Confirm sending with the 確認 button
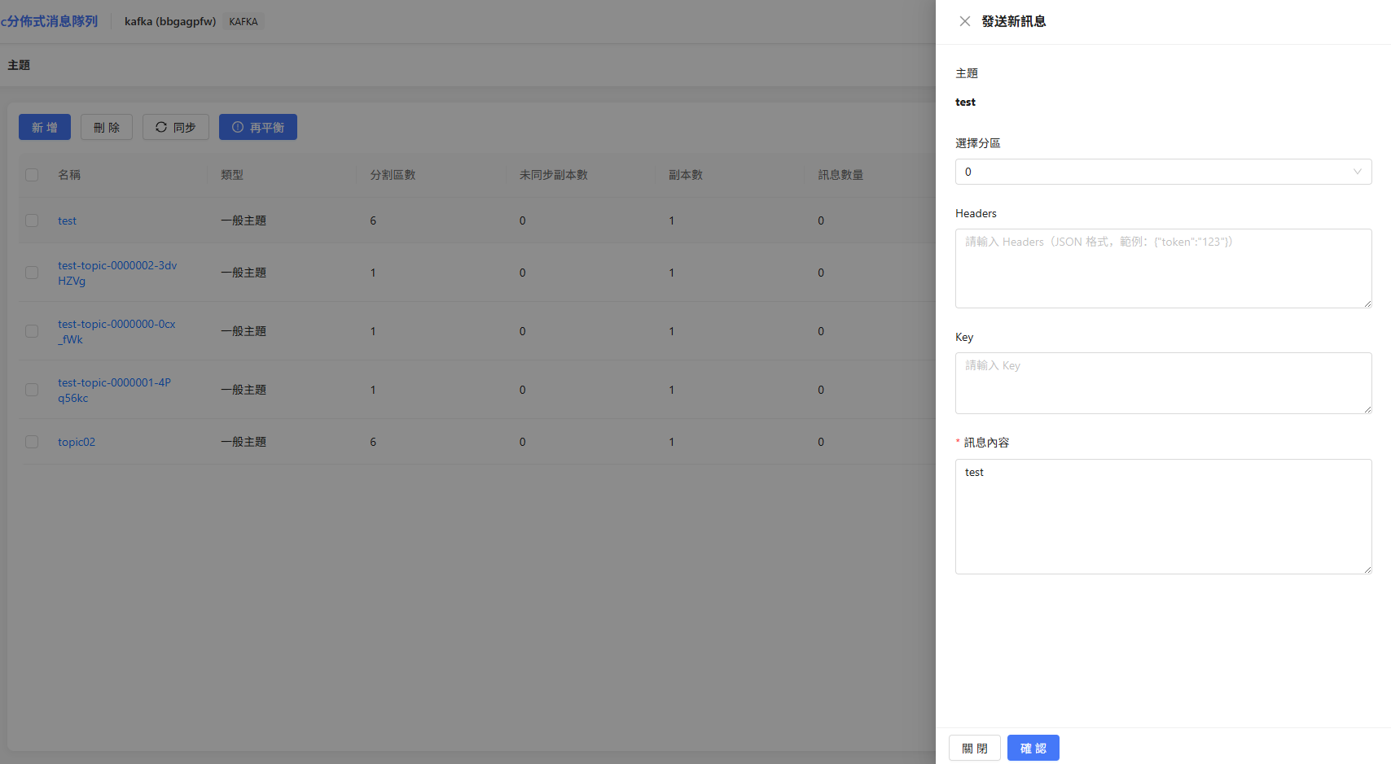Viewport: 1391px width, 764px height. (1033, 748)
